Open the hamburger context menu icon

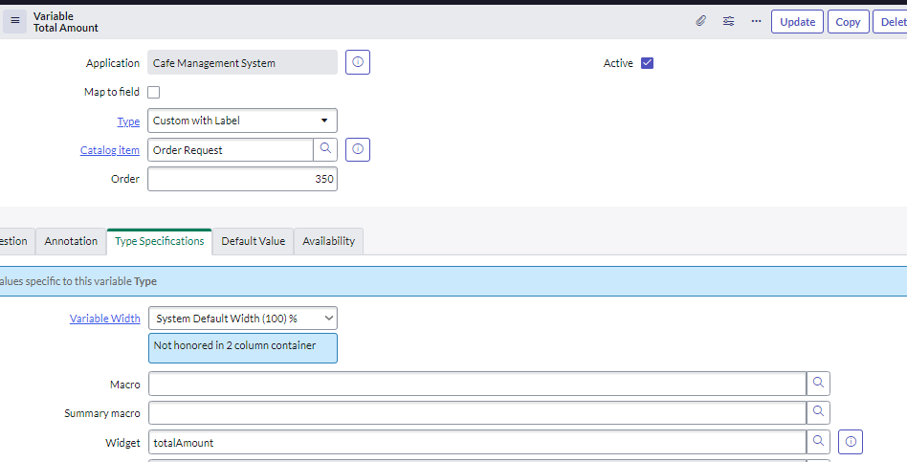[x=15, y=21]
